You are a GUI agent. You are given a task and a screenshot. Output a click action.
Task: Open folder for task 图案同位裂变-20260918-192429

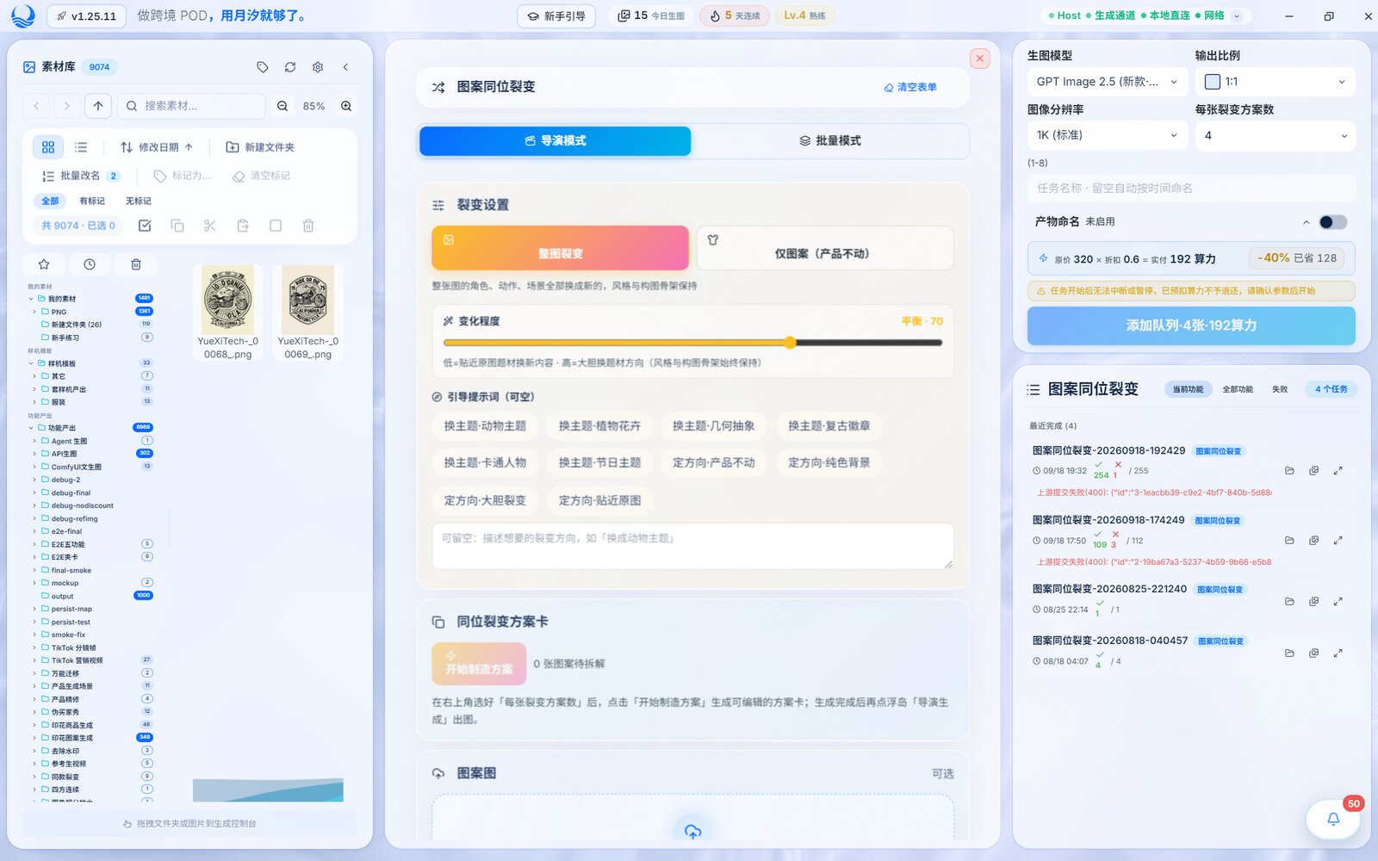click(1289, 471)
